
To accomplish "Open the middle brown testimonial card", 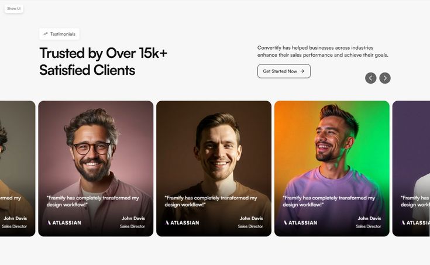I will click(x=214, y=168).
